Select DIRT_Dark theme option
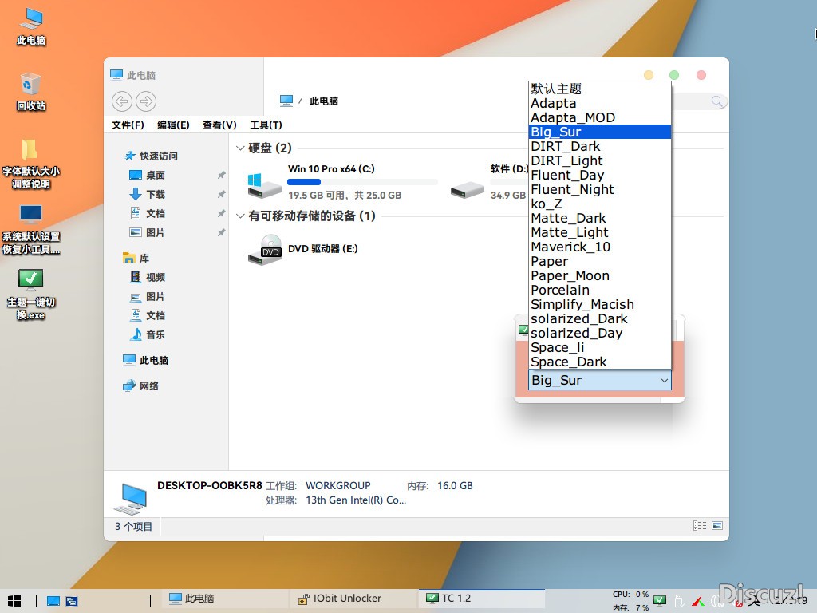Image resolution: width=817 pixels, height=613 pixels. pos(600,147)
